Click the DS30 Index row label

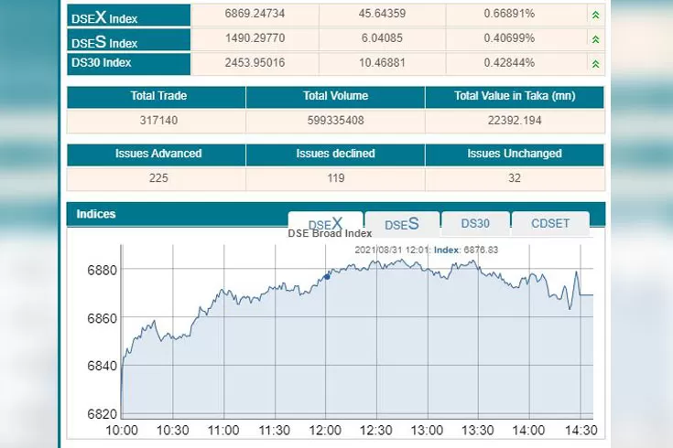128,63
